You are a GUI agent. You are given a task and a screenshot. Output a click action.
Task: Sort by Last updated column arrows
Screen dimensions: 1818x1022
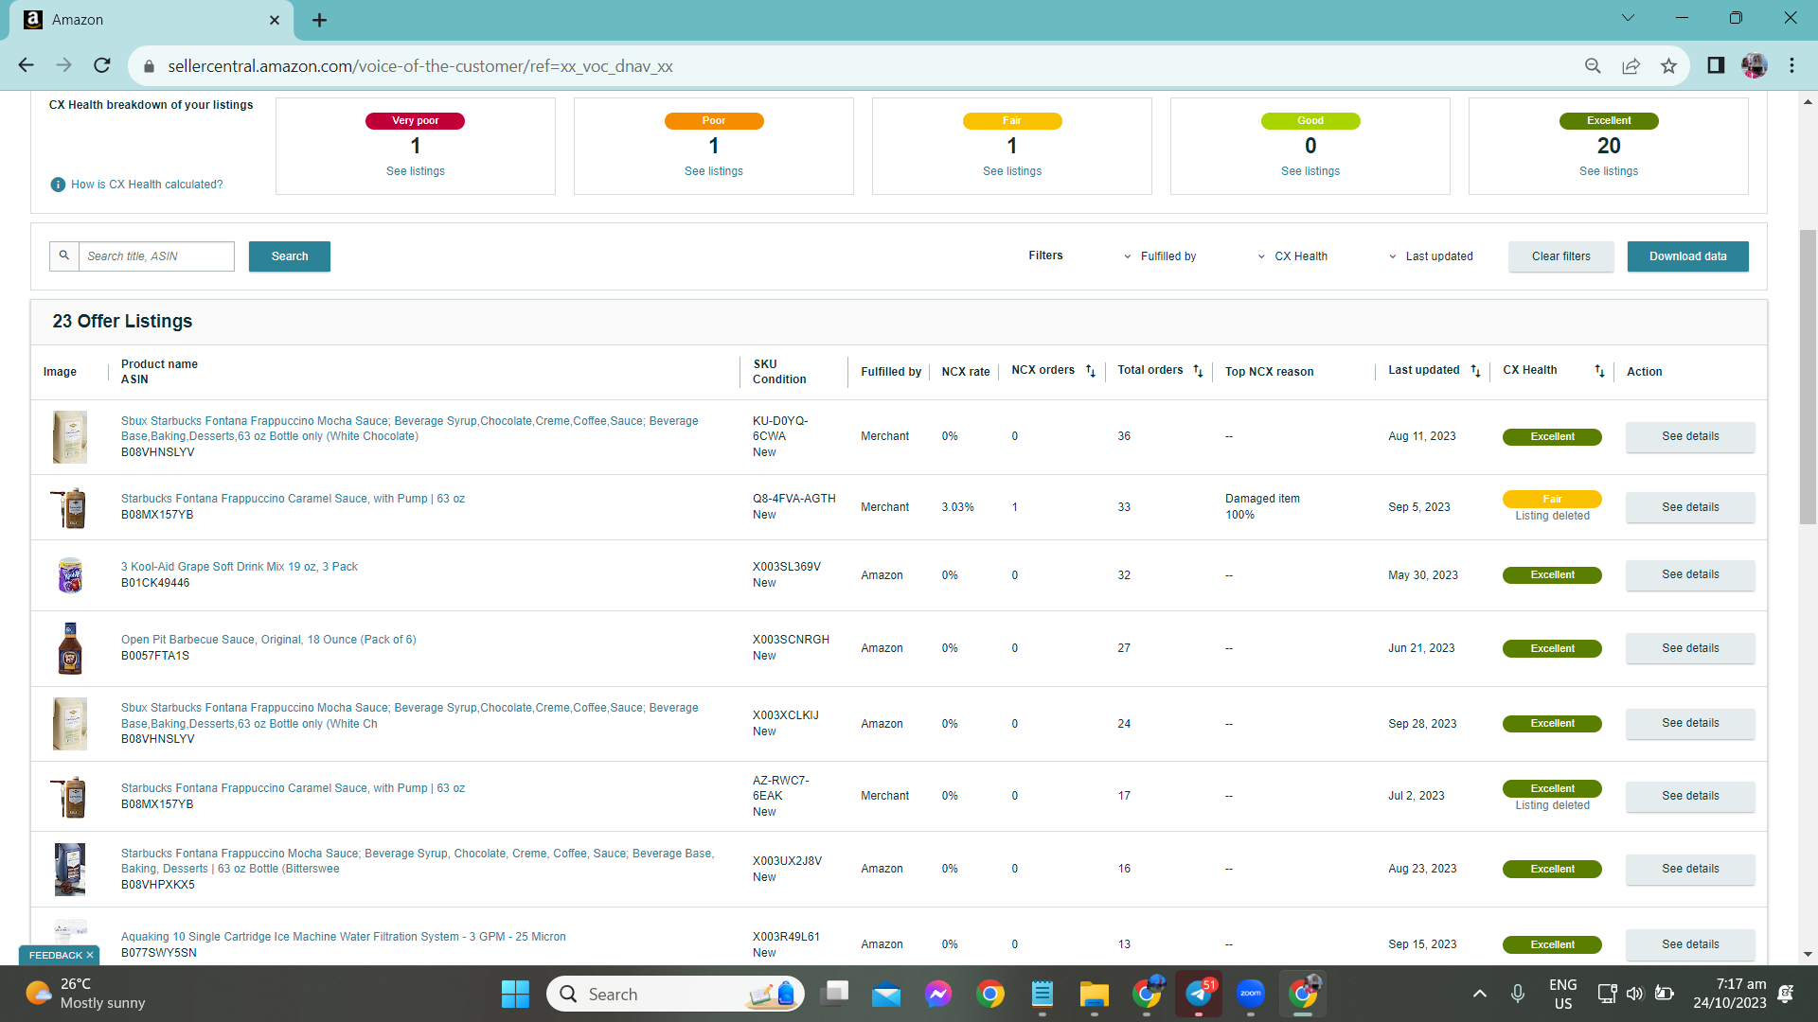(1475, 371)
